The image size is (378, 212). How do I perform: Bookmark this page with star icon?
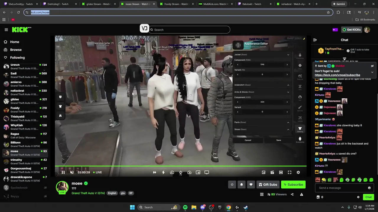click(x=328, y=12)
